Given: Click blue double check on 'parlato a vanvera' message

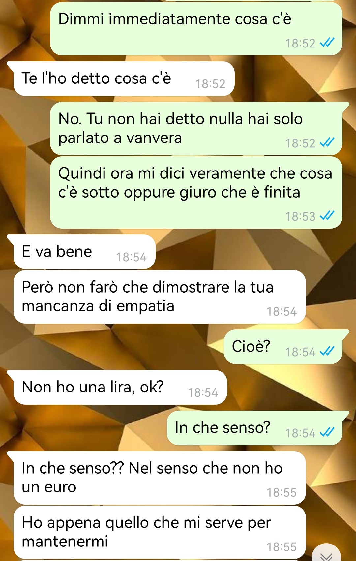Looking at the screenshot, I should (x=327, y=143).
